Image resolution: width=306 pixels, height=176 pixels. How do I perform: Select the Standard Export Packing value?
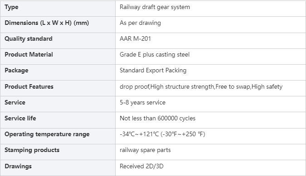(x=153, y=71)
